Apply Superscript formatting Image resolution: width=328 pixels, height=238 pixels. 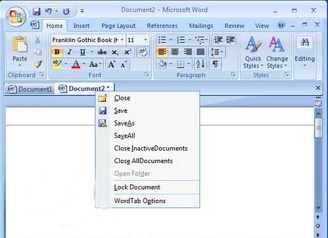coord(128,52)
